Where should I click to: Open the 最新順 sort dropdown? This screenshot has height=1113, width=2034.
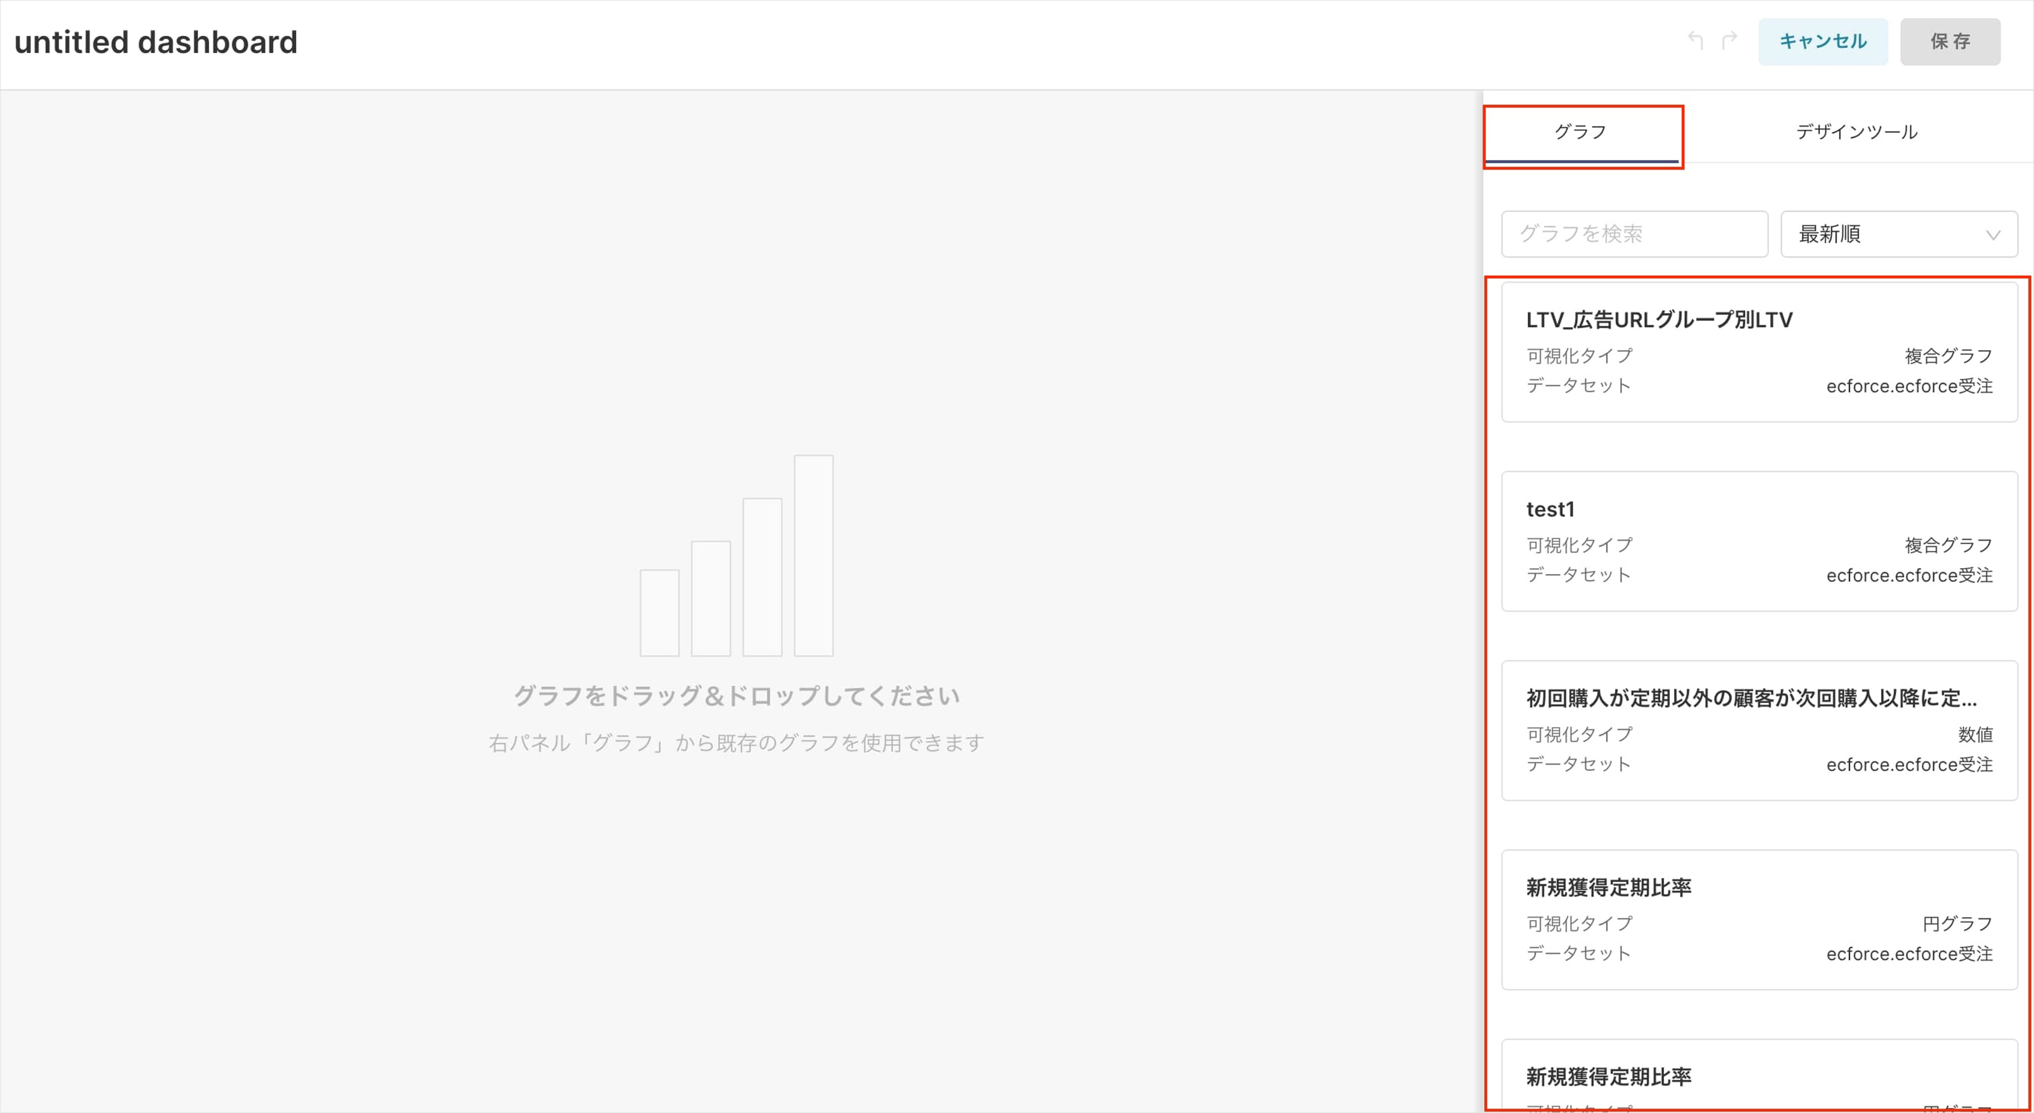(1898, 234)
